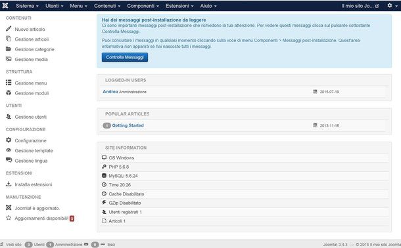
Task: Open Installa estensioni link
Action: [x=34, y=184]
